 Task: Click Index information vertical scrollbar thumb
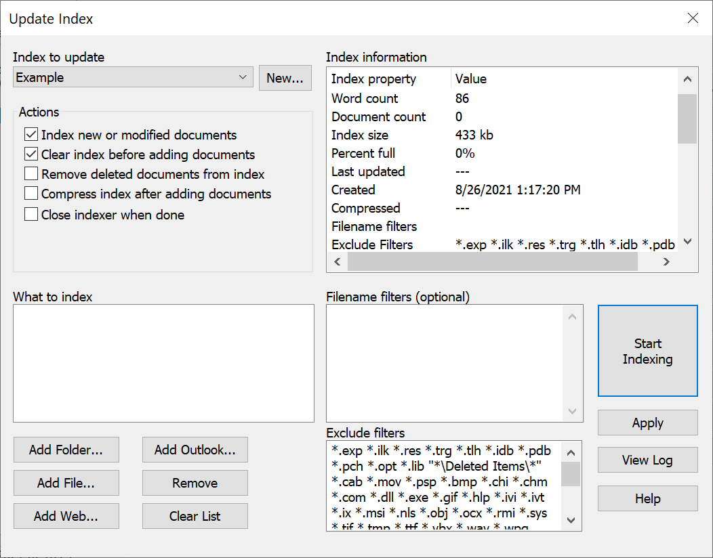pos(687,119)
